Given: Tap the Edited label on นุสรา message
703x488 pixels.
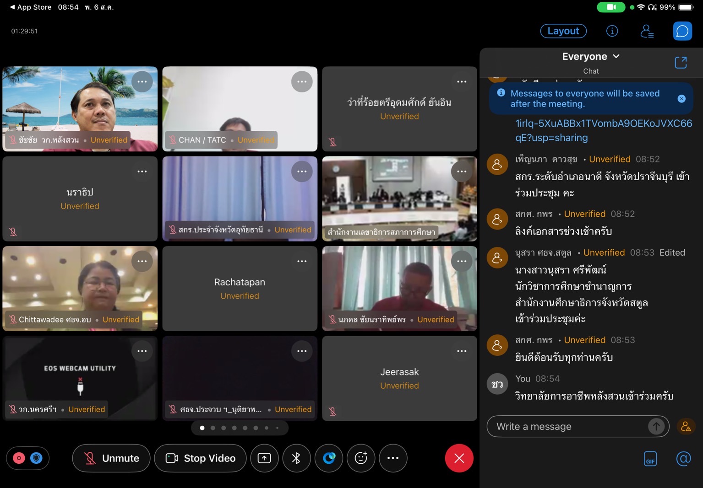Looking at the screenshot, I should (x=672, y=252).
